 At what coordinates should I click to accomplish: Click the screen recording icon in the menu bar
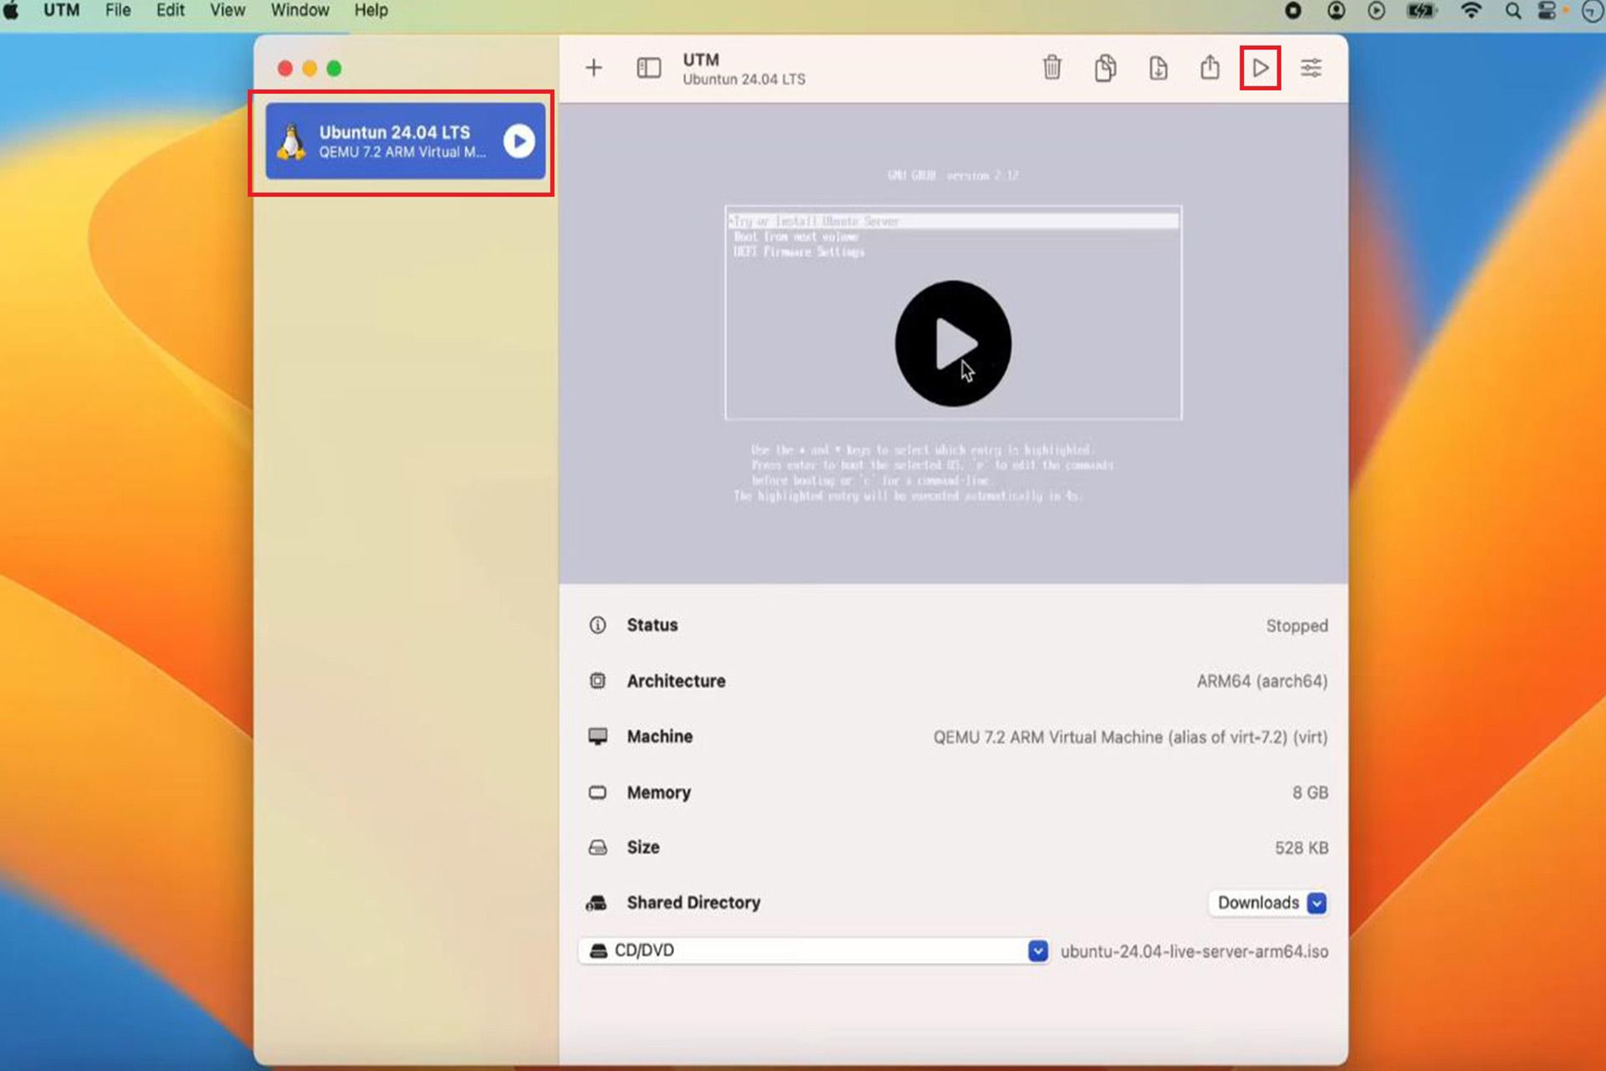coord(1293,11)
